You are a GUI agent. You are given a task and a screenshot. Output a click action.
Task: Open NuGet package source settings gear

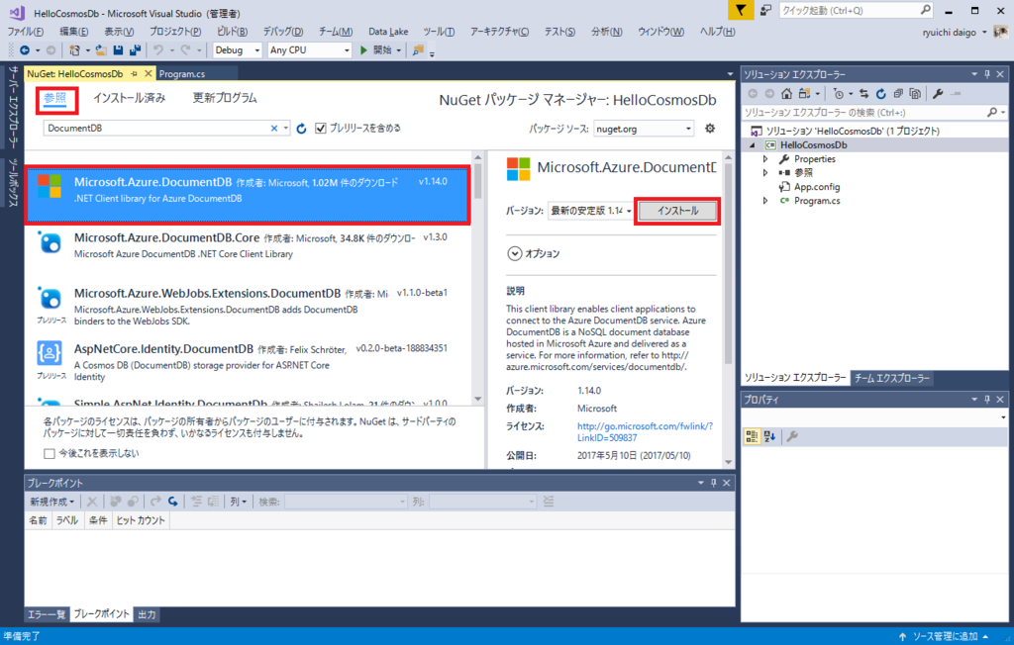(x=710, y=129)
